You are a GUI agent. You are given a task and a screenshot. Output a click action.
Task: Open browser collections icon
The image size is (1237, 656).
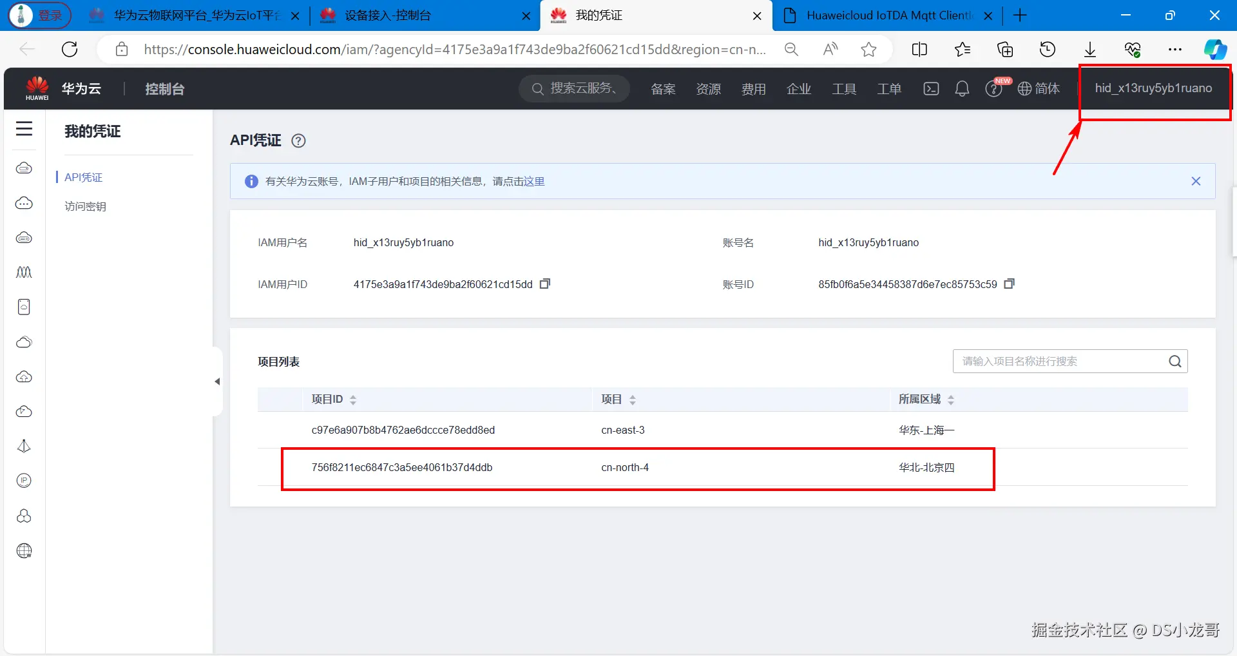coord(1005,49)
